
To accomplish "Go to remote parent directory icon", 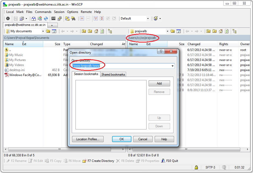I will [208, 31].
